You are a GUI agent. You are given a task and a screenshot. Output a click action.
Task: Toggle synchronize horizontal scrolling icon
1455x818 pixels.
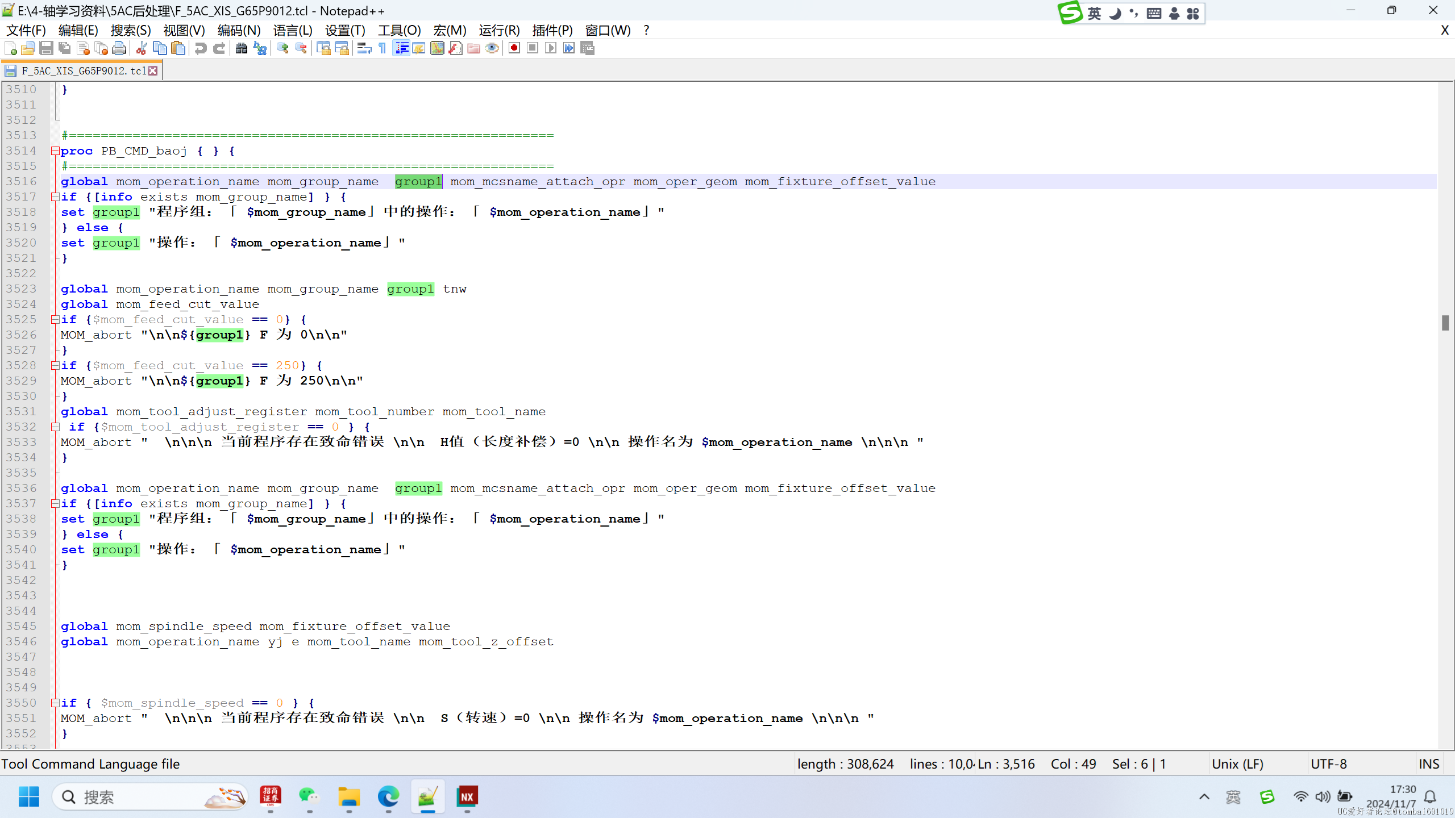(x=342, y=48)
